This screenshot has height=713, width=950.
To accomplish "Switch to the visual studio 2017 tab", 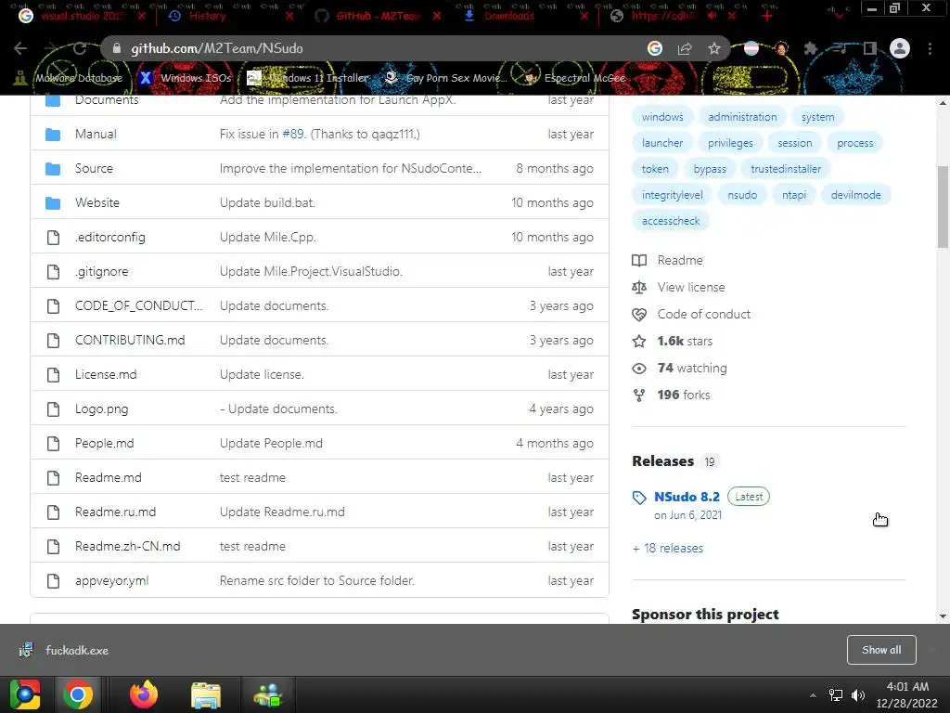I will (82, 17).
